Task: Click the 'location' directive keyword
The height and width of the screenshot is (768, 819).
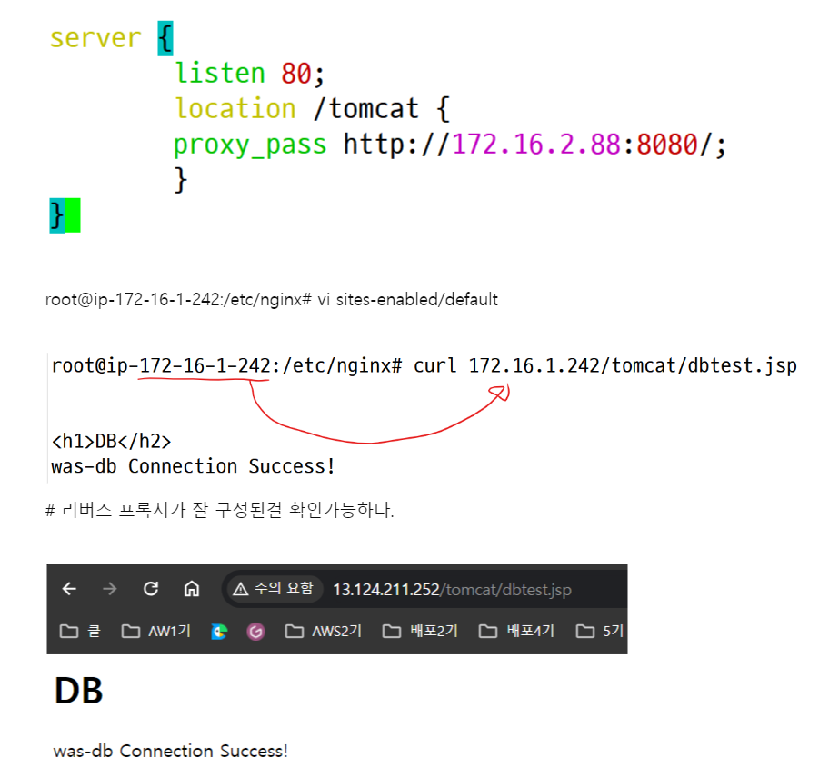Action: 235,108
